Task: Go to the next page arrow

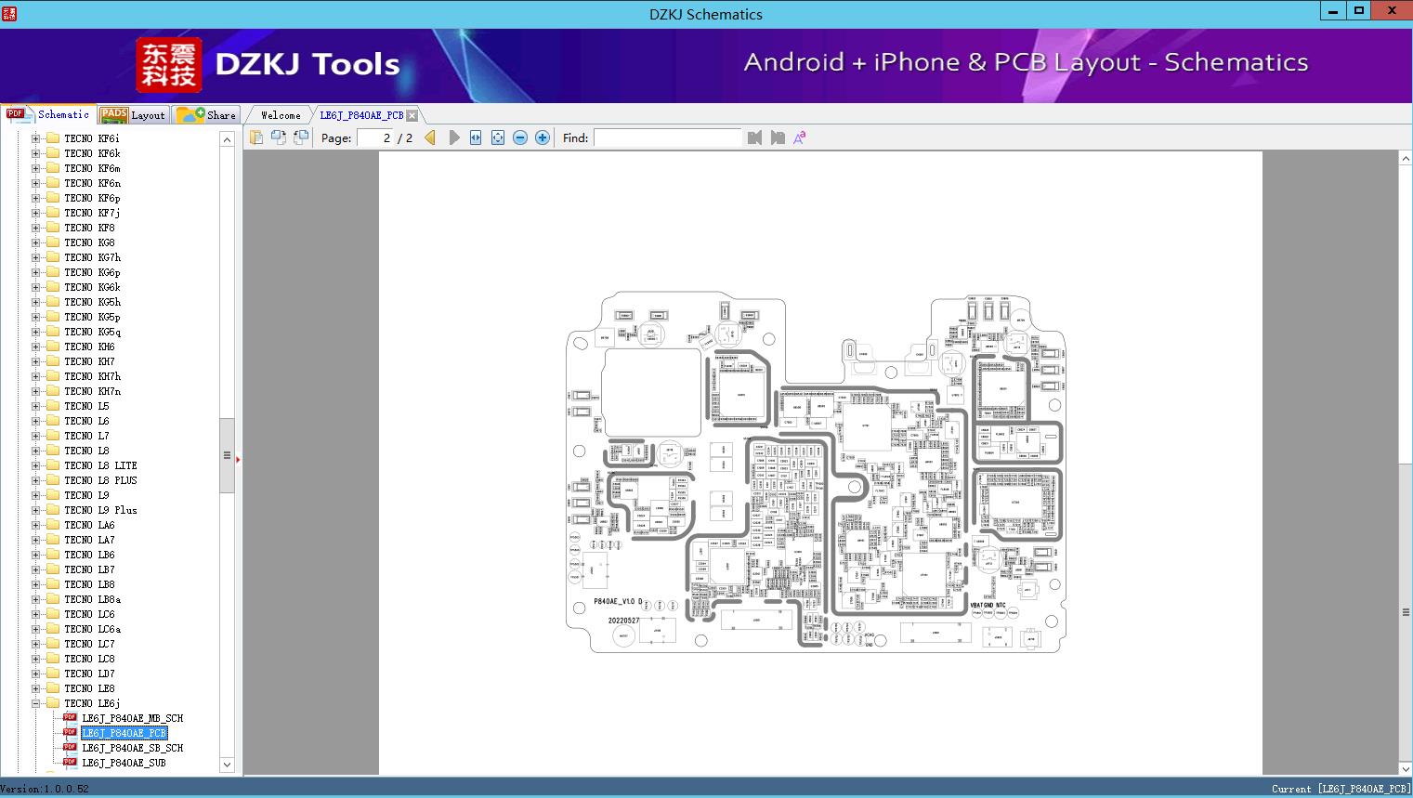Action: click(x=453, y=137)
